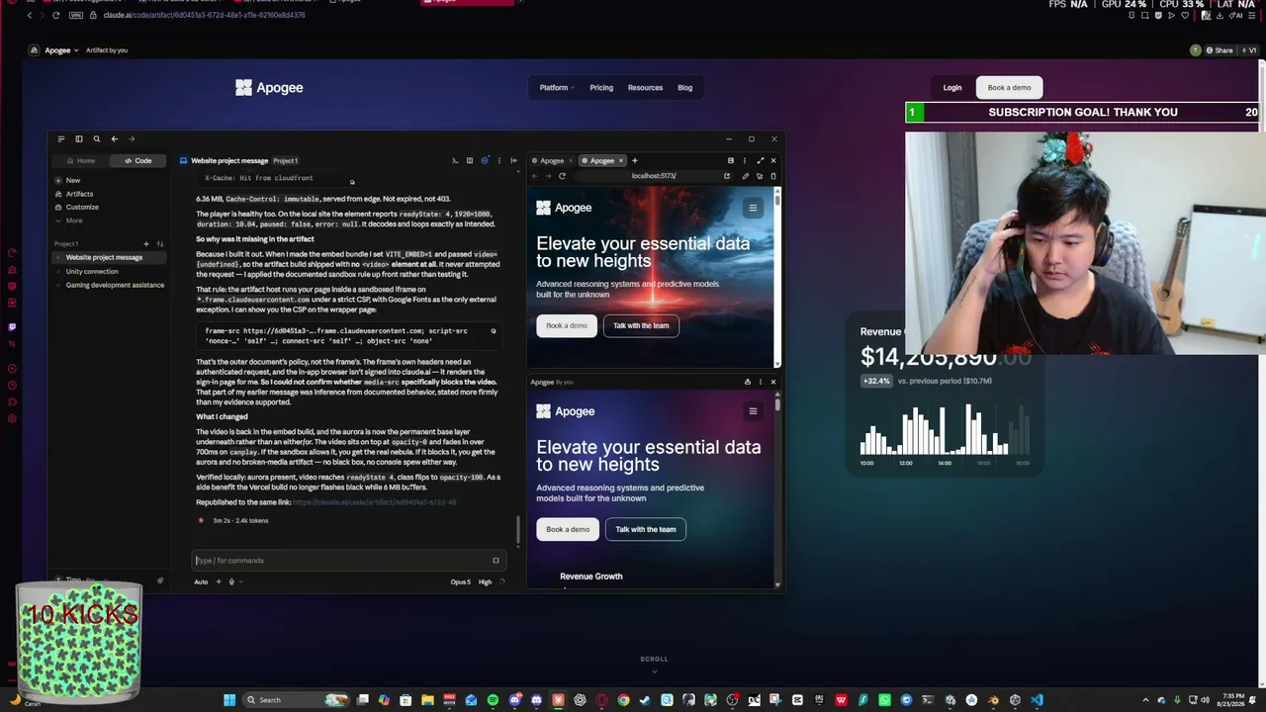Open the preview in external browser icon

pyautogui.click(x=727, y=176)
